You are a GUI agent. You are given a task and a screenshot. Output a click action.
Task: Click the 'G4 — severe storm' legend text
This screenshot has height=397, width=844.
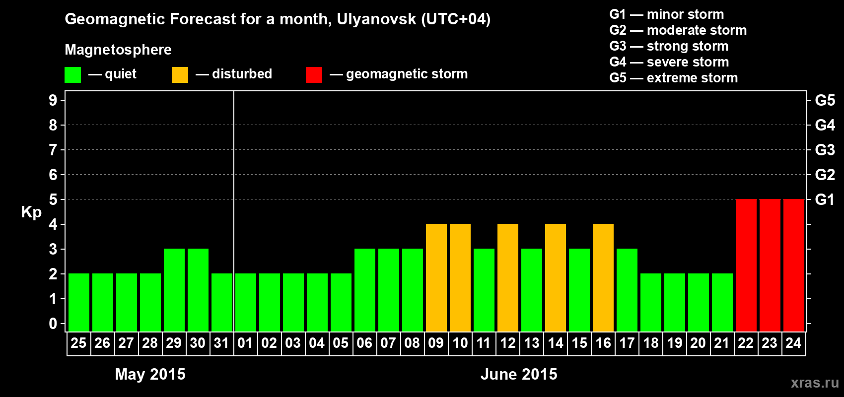click(x=669, y=62)
